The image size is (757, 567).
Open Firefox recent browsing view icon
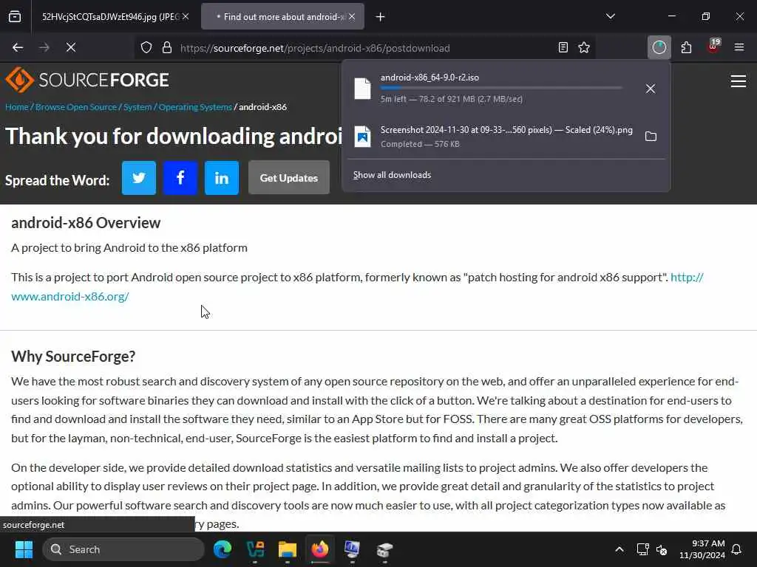coord(15,17)
